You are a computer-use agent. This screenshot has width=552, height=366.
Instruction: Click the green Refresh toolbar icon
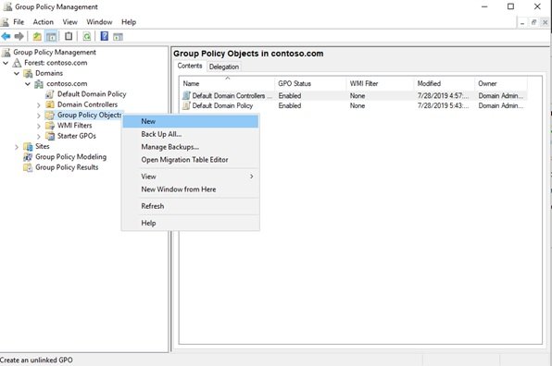[x=87, y=36]
